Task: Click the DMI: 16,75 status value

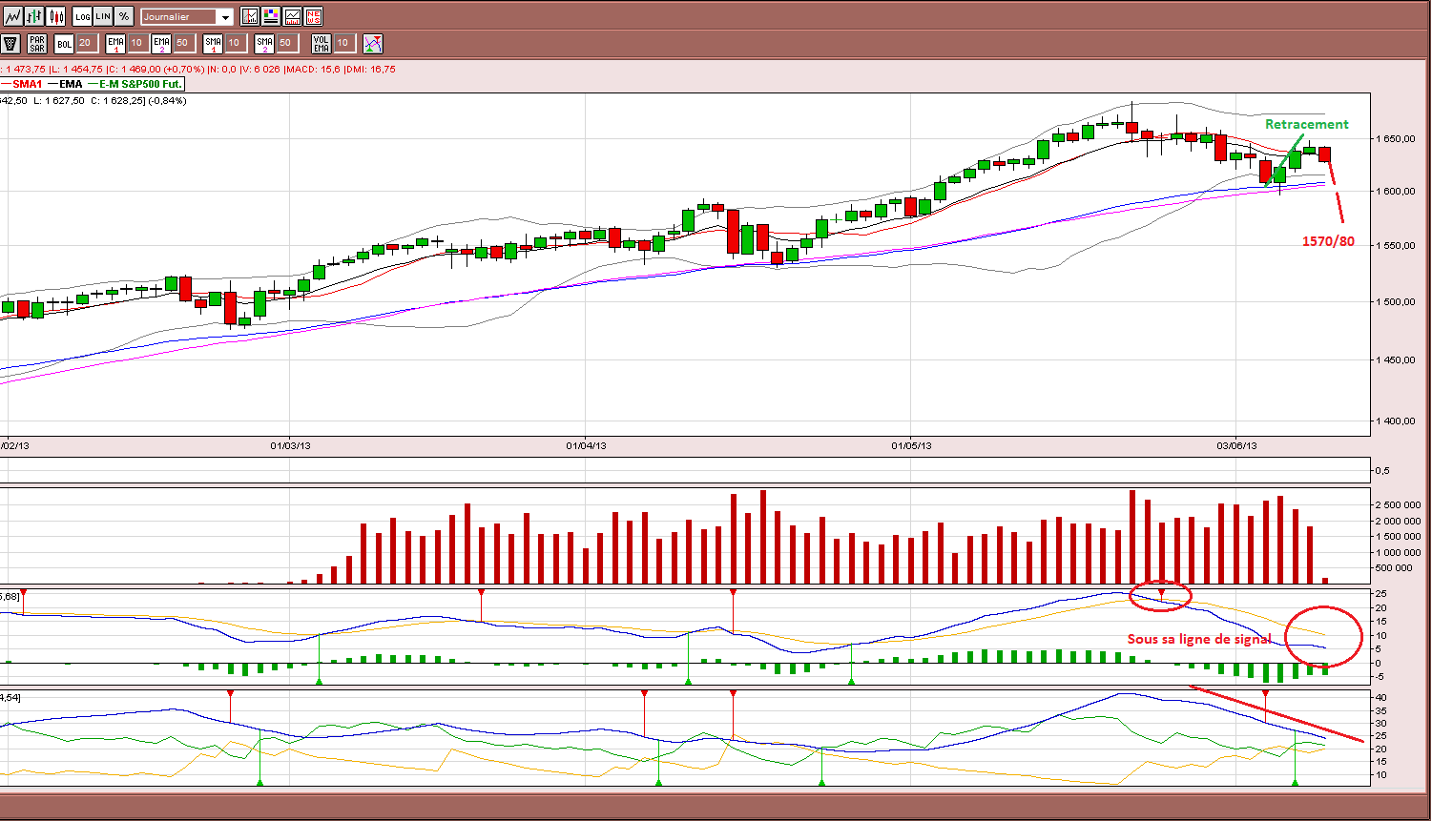Action: tap(370, 69)
